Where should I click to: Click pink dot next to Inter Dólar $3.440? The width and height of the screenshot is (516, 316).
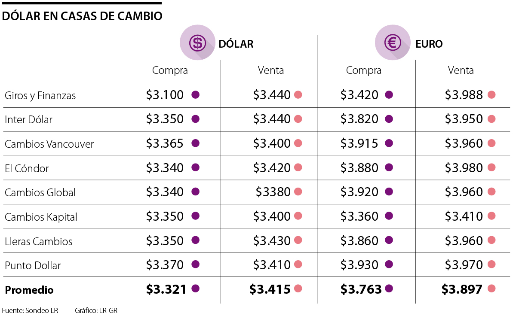298,119
